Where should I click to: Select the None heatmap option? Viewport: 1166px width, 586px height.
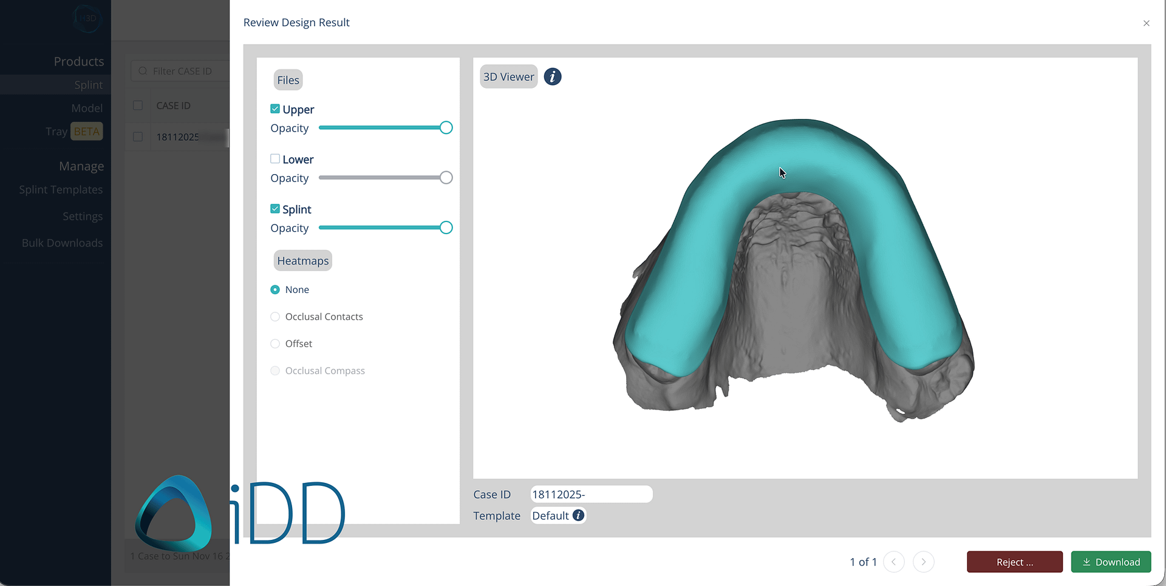275,290
